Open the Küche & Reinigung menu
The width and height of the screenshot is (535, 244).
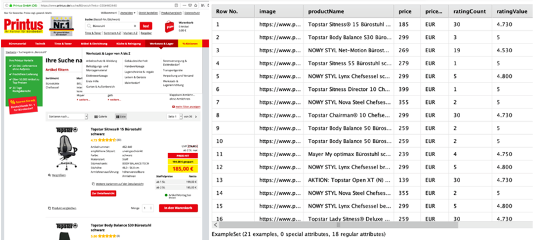(x=128, y=43)
